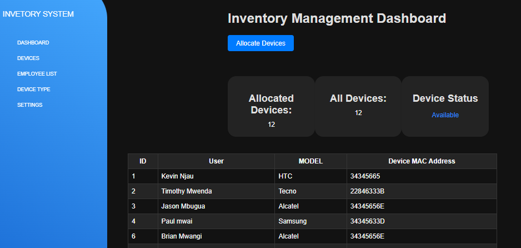Click ID 3 in Jason Mbugua's row
Viewport: 521px width, 248px height.
click(143, 206)
